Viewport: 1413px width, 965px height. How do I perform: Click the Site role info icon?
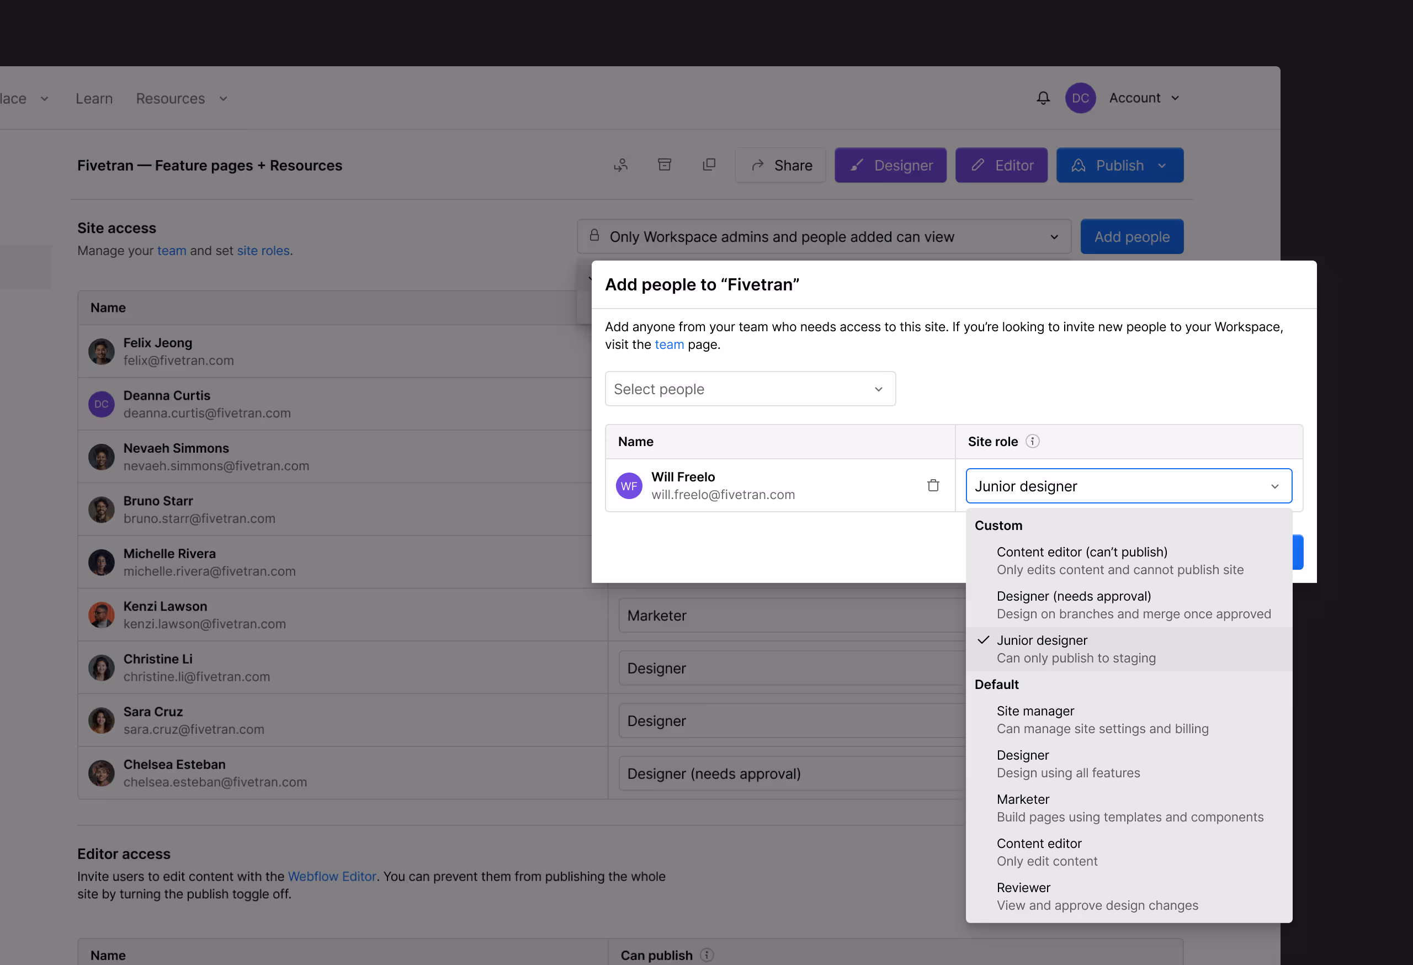coord(1032,442)
